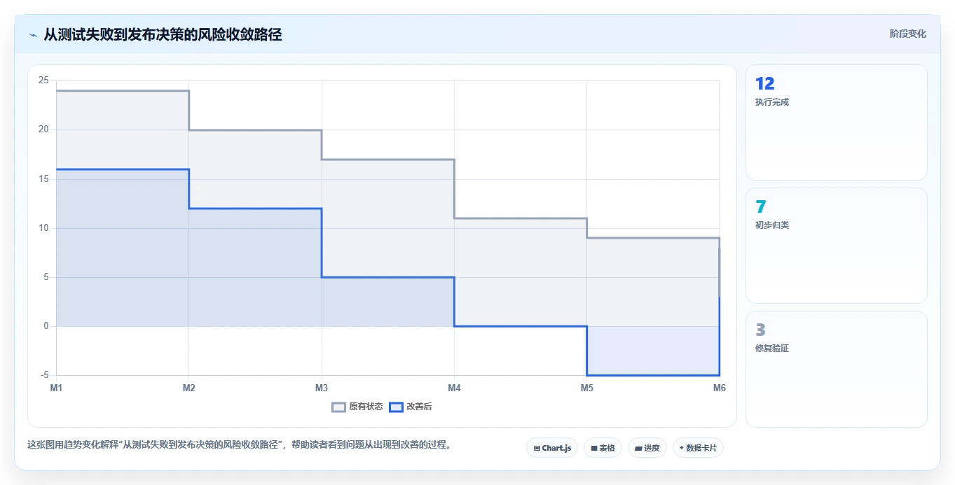
Task: Click the M2 axis label
Action: (x=188, y=387)
